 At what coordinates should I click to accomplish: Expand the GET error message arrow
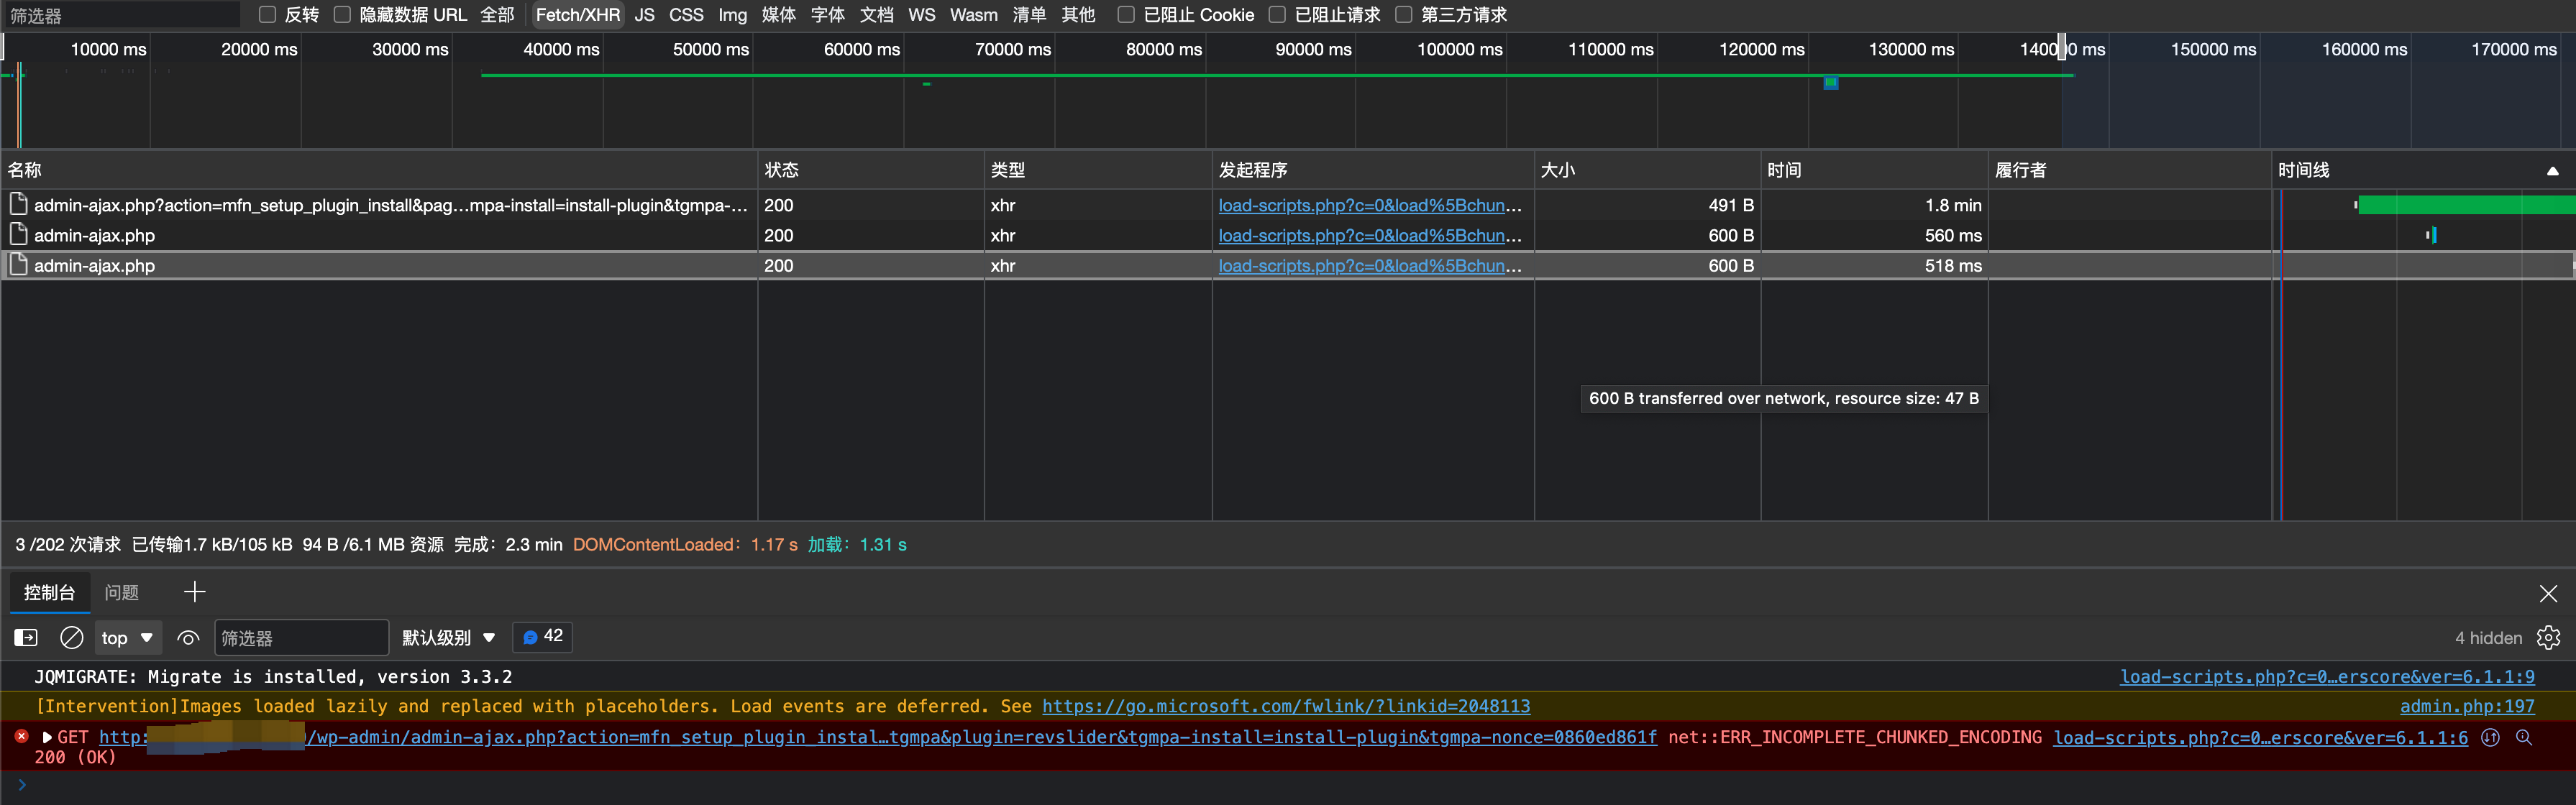point(46,737)
